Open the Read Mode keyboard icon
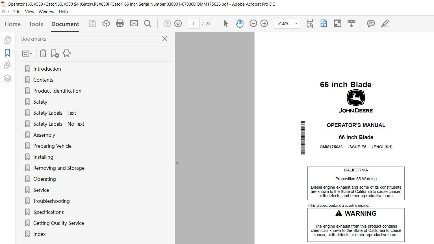Screen dimensions: 434x244 click(351, 23)
